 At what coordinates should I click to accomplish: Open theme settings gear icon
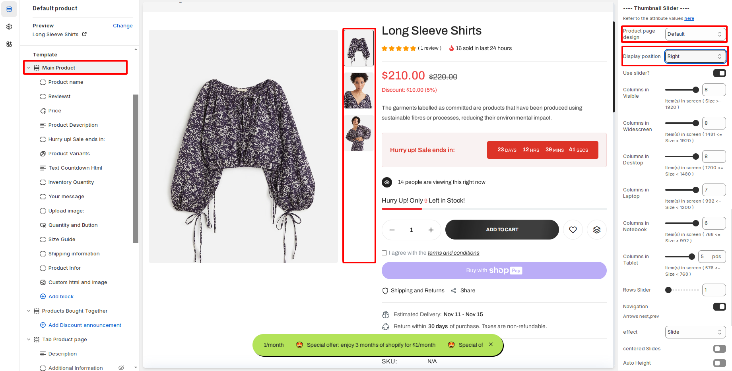9,27
